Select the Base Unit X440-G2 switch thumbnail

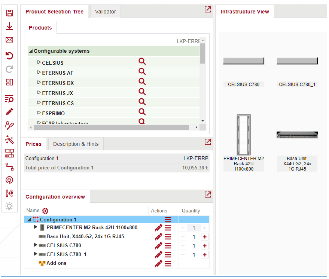point(297,135)
